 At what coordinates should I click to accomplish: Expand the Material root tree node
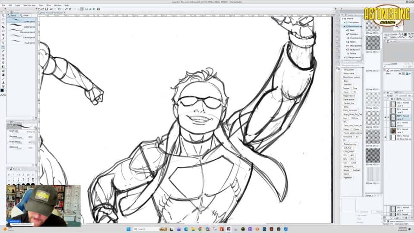pos(343,19)
